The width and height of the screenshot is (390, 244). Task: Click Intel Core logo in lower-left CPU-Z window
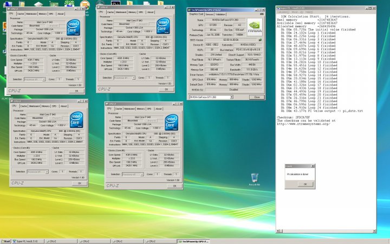[x=76, y=120]
